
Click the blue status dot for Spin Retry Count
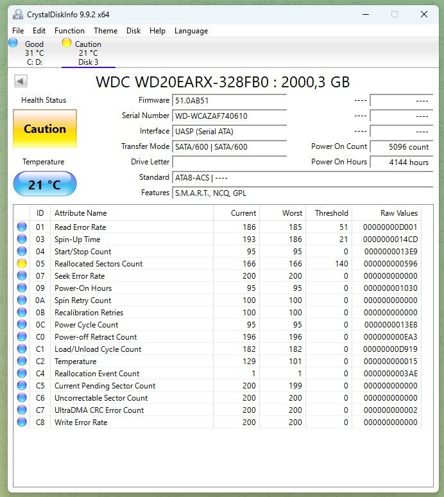click(x=22, y=300)
